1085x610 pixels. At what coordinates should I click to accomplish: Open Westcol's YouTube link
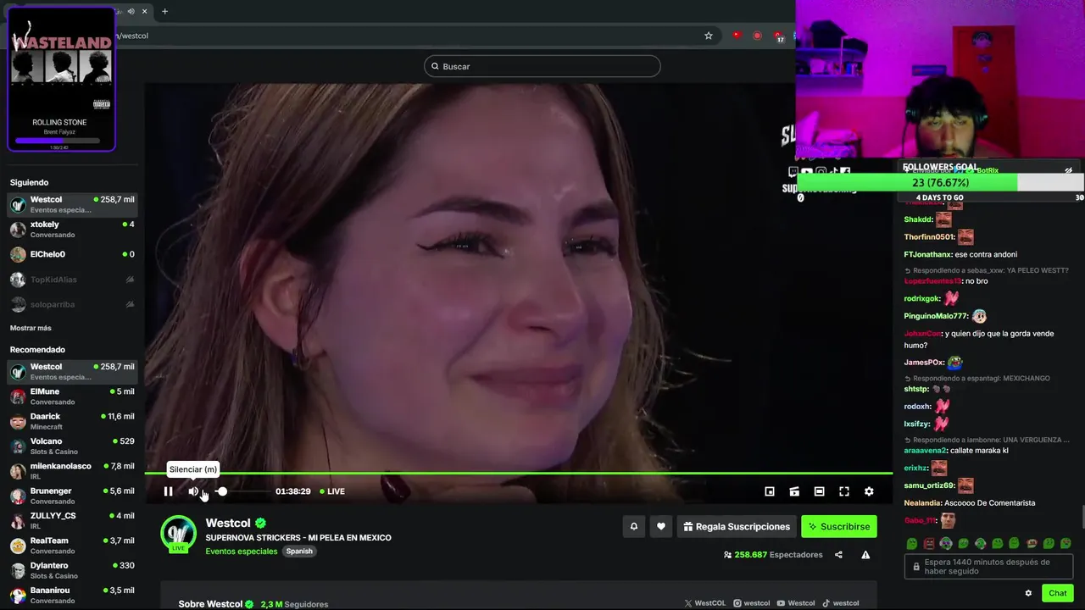[796, 603]
